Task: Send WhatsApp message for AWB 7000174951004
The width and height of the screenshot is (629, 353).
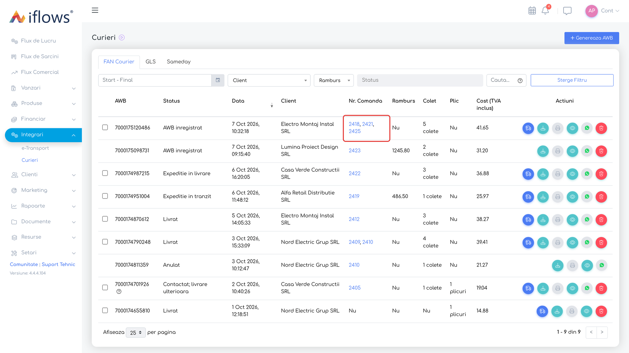Action: click(587, 197)
